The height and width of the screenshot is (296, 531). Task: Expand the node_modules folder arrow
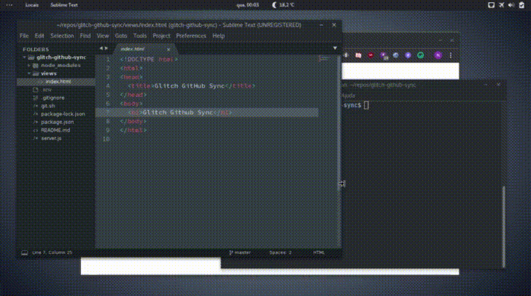coord(29,66)
